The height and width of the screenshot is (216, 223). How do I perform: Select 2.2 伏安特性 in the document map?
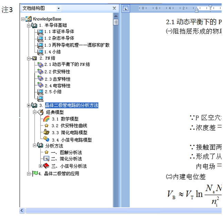coord(57,72)
